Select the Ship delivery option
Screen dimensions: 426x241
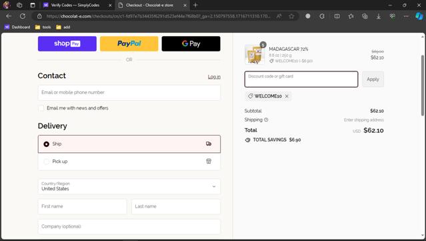tap(129, 144)
